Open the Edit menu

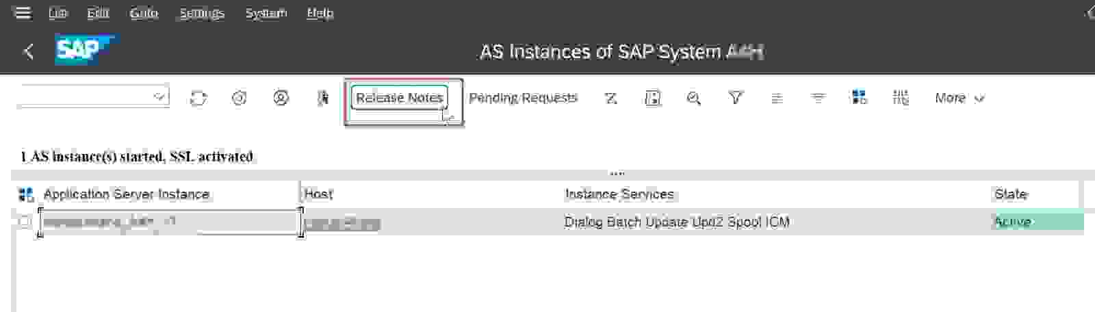tap(98, 13)
